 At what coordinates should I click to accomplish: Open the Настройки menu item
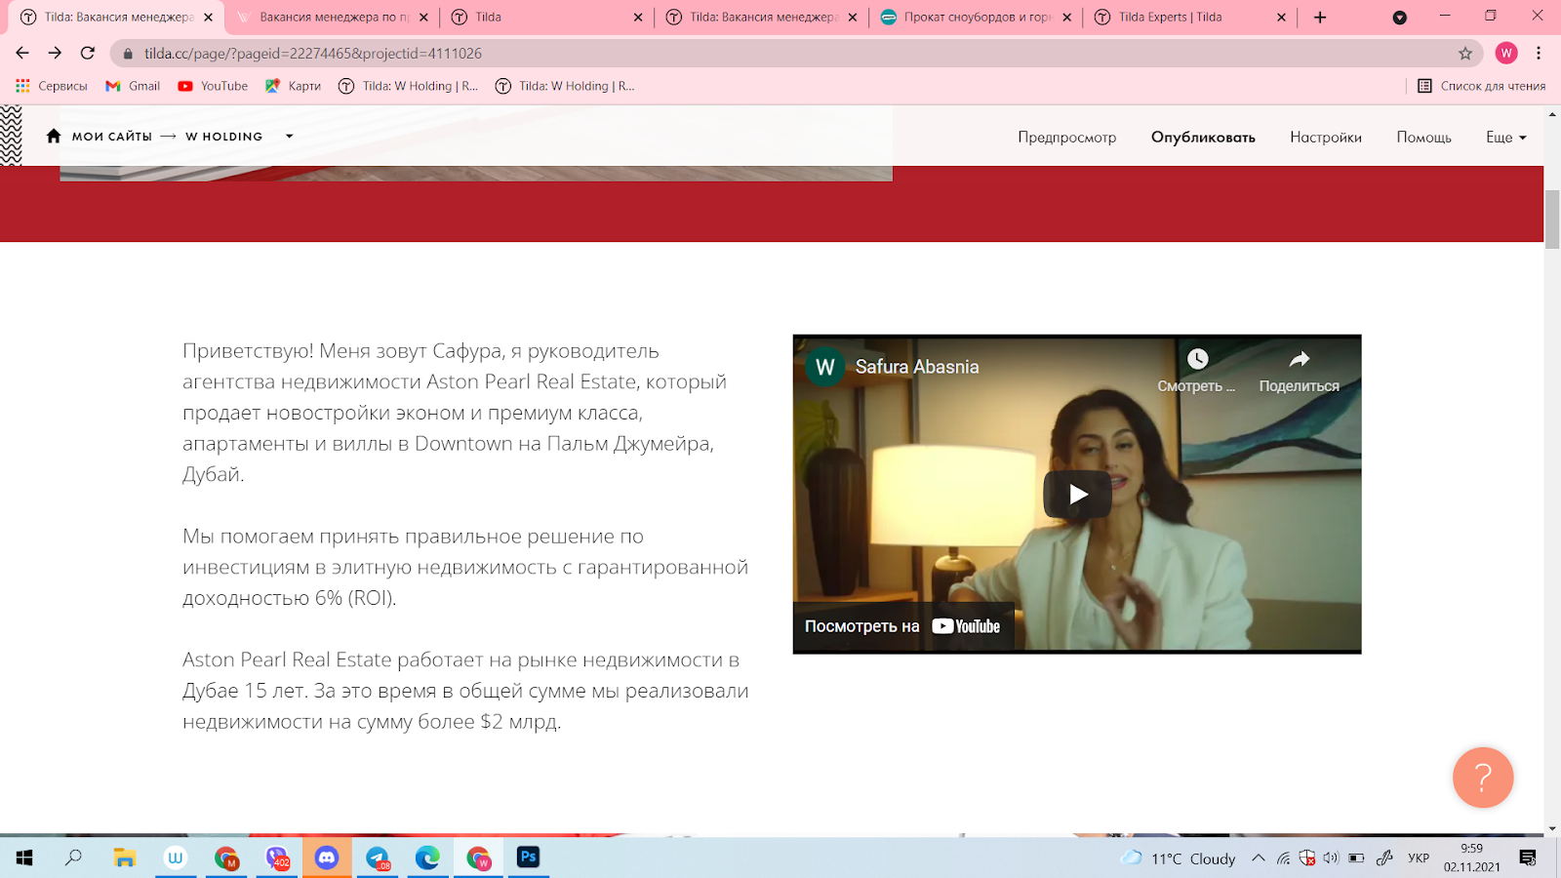pos(1326,138)
